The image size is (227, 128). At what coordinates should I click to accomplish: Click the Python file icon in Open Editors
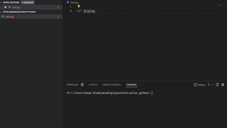tap(10, 7)
